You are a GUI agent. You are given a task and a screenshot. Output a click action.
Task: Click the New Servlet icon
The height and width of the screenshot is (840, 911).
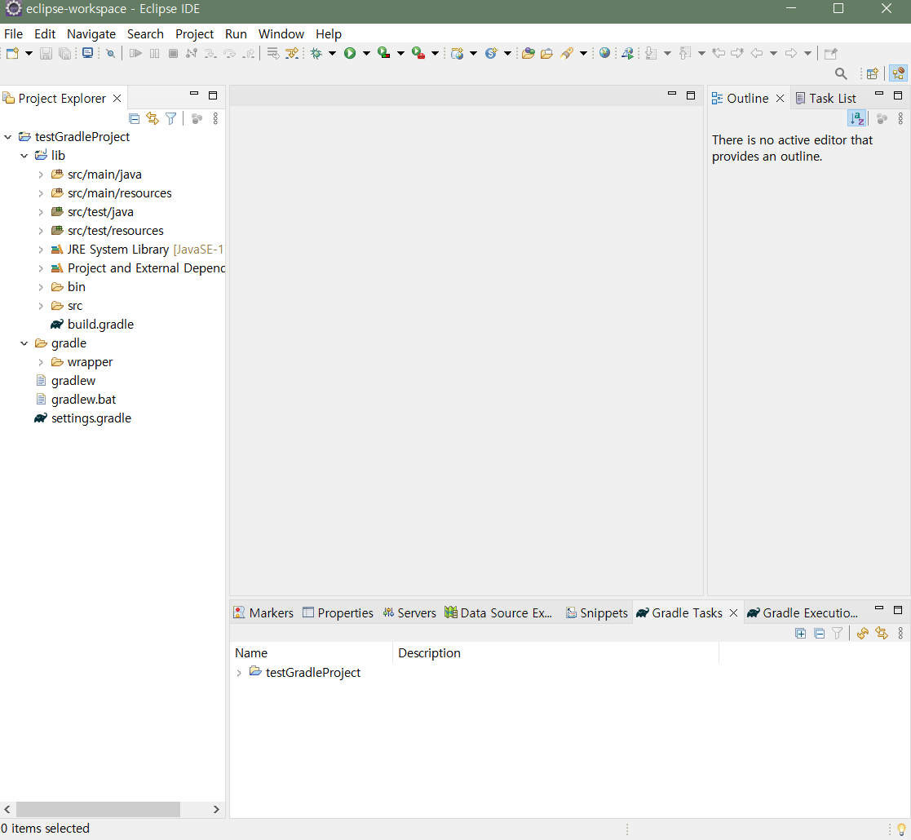[x=491, y=54]
